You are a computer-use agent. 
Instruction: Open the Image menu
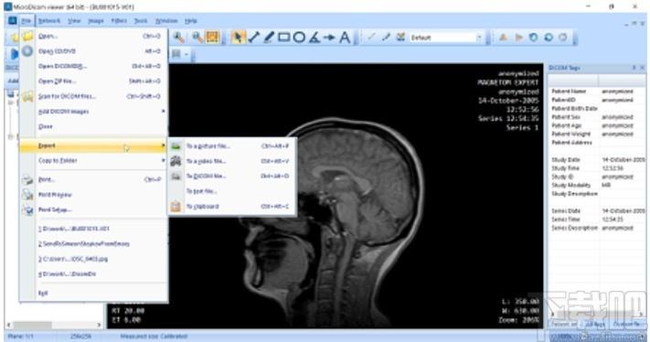tap(96, 21)
